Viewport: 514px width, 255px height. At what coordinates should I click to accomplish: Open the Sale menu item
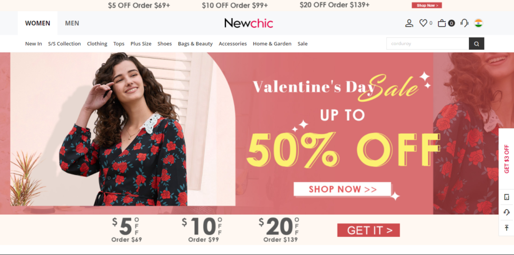coord(303,44)
